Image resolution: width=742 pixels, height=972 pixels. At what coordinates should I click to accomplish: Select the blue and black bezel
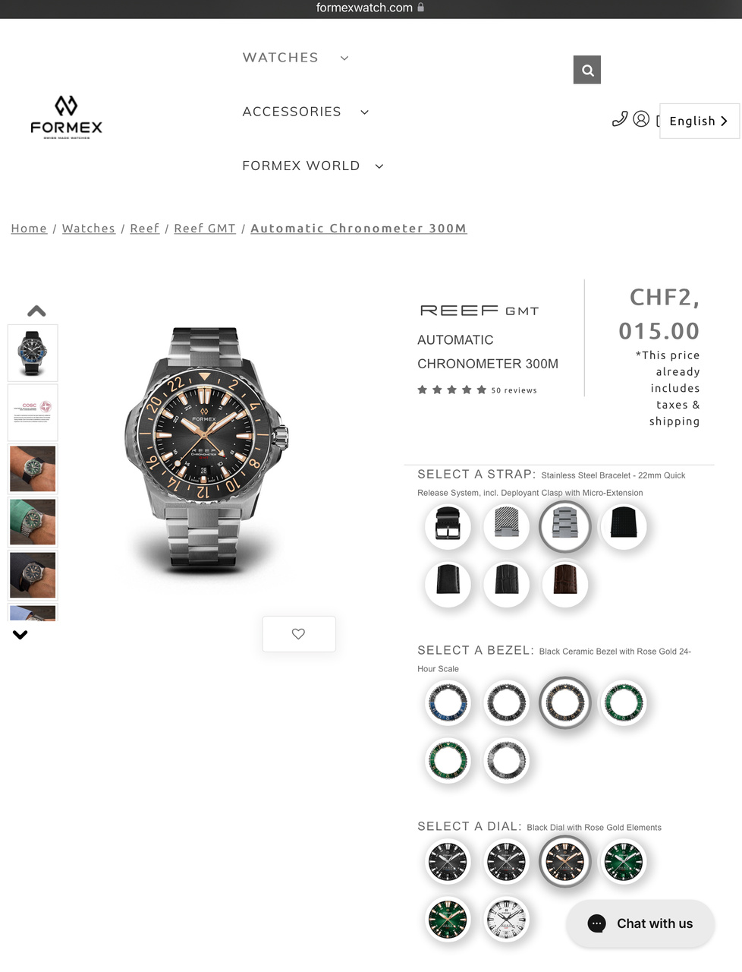(x=448, y=702)
